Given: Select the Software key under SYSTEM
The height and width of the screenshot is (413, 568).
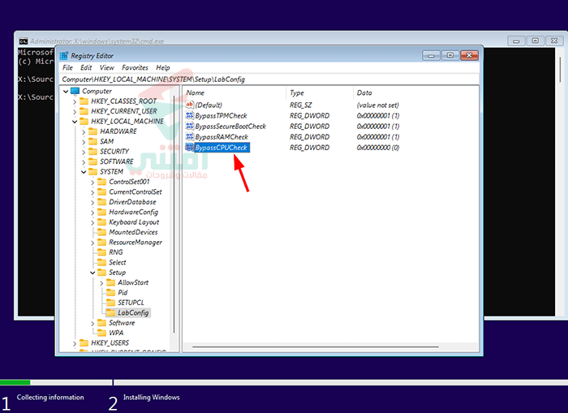Looking at the screenshot, I should click(122, 323).
